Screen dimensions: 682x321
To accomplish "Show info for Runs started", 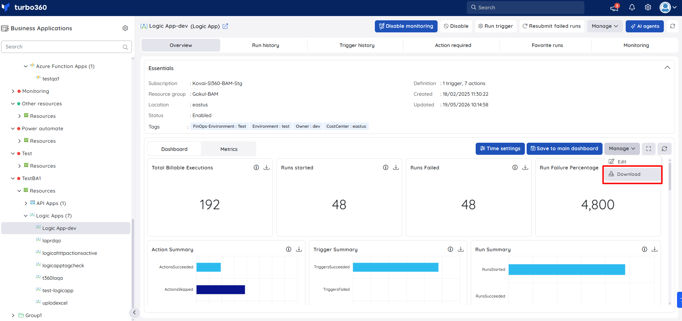I will point(386,168).
